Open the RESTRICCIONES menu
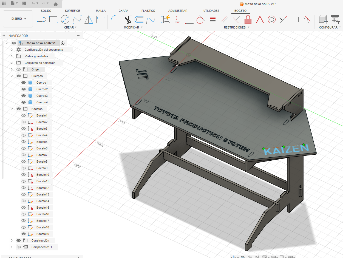 (x=237, y=27)
